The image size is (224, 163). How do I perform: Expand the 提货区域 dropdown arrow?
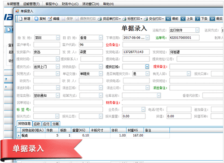click(147, 67)
